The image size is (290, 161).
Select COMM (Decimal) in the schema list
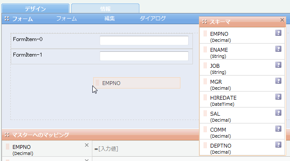(x=242, y=131)
